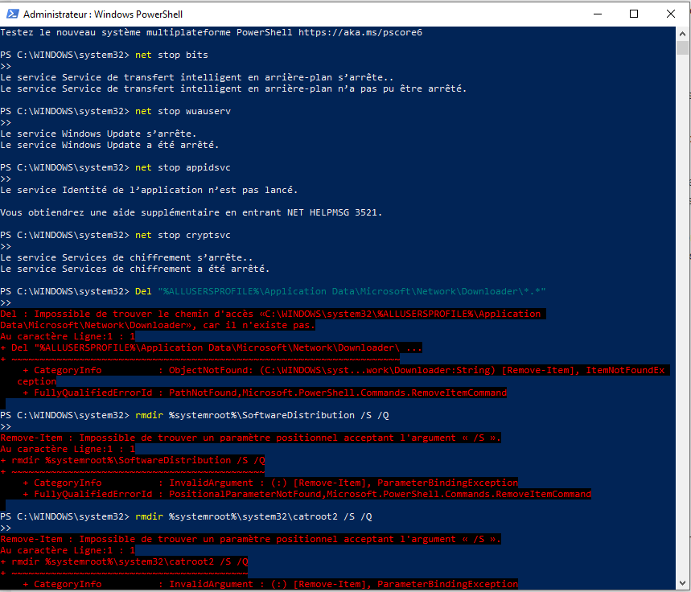The width and height of the screenshot is (691, 592).
Task: Minimize the PowerShell window
Action: (598, 14)
